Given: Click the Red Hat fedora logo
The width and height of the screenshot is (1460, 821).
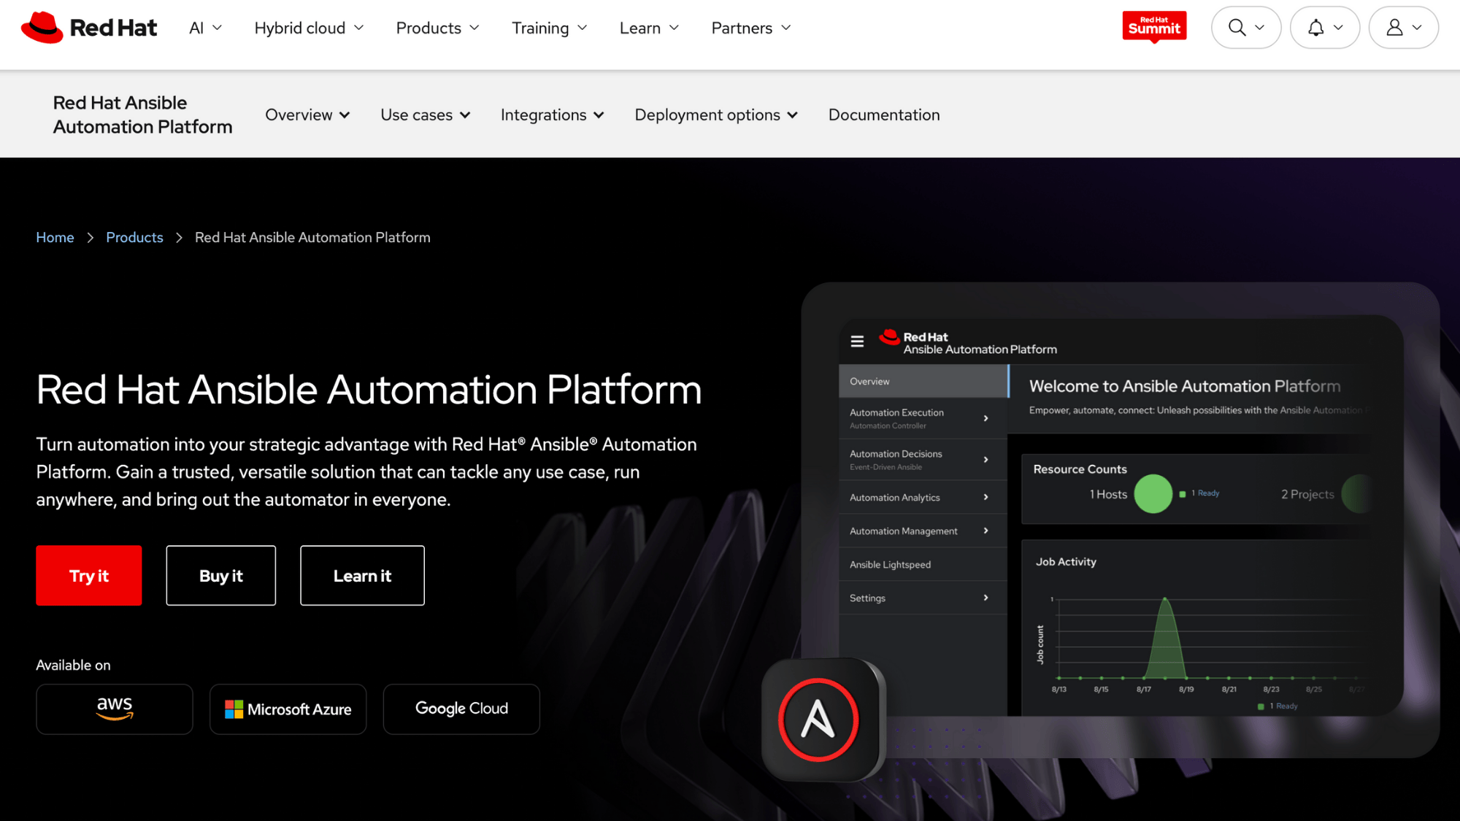Looking at the screenshot, I should point(42,27).
